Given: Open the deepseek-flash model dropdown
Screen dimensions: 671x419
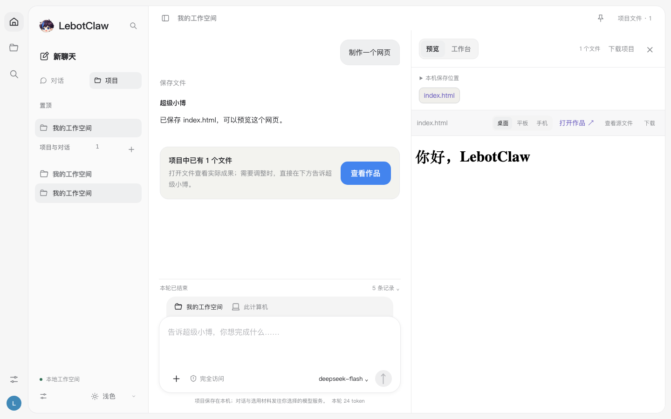Looking at the screenshot, I should tap(343, 379).
